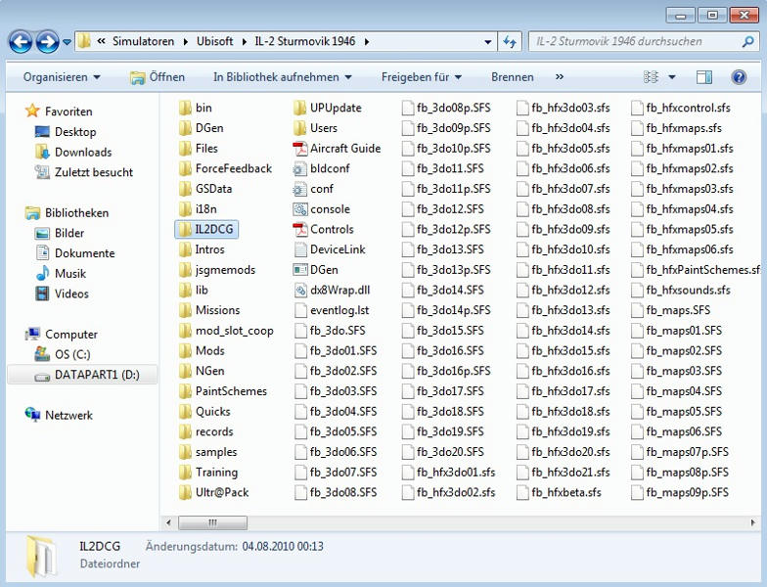Open view options dropdown arrow
The width and height of the screenshot is (767, 587).
tap(672, 77)
